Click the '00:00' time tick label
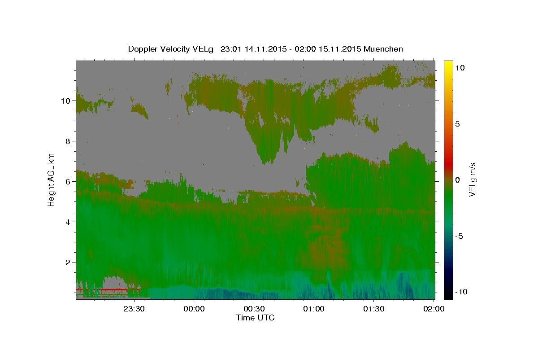 click(x=194, y=309)
